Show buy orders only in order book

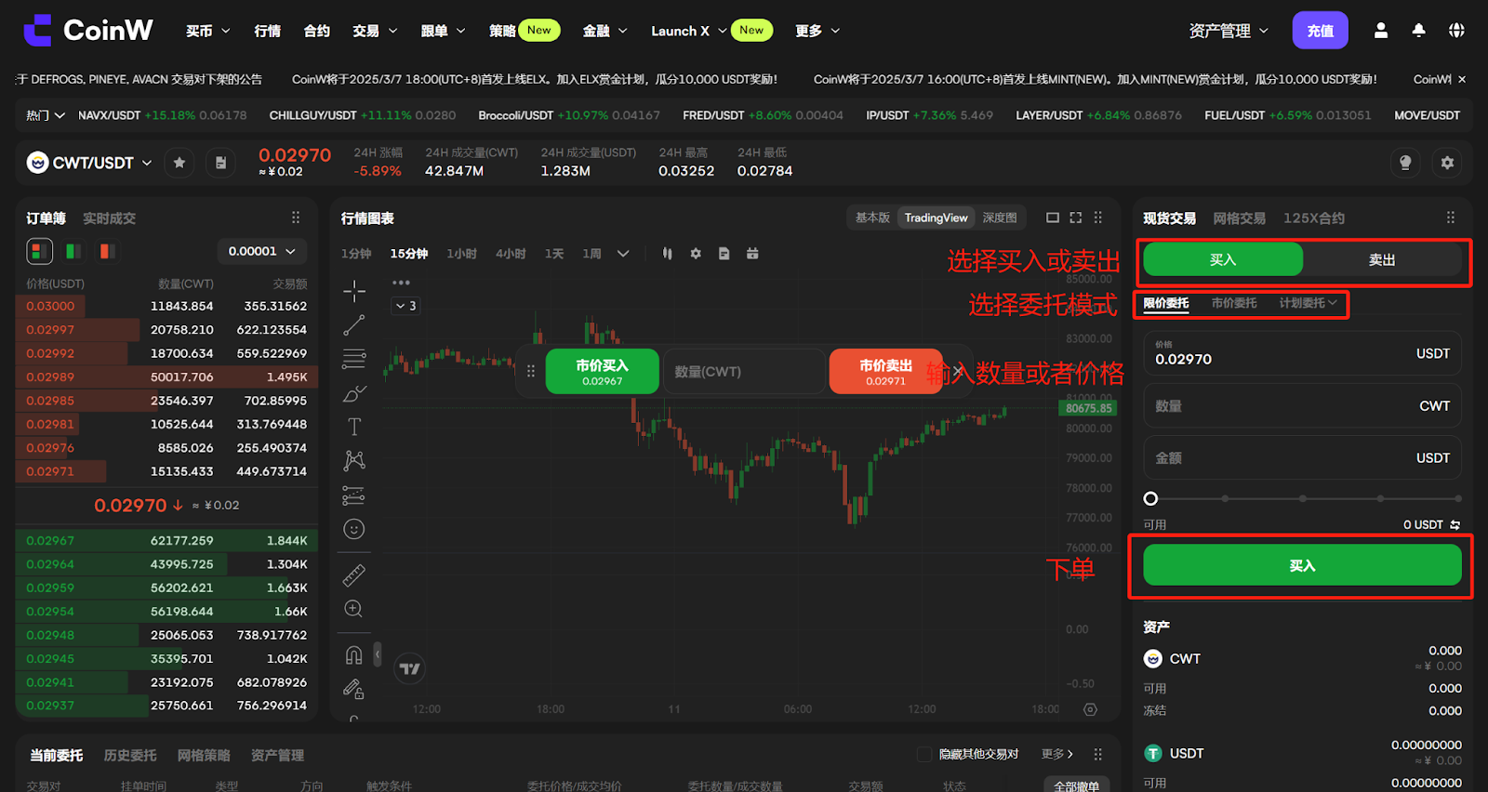73,251
